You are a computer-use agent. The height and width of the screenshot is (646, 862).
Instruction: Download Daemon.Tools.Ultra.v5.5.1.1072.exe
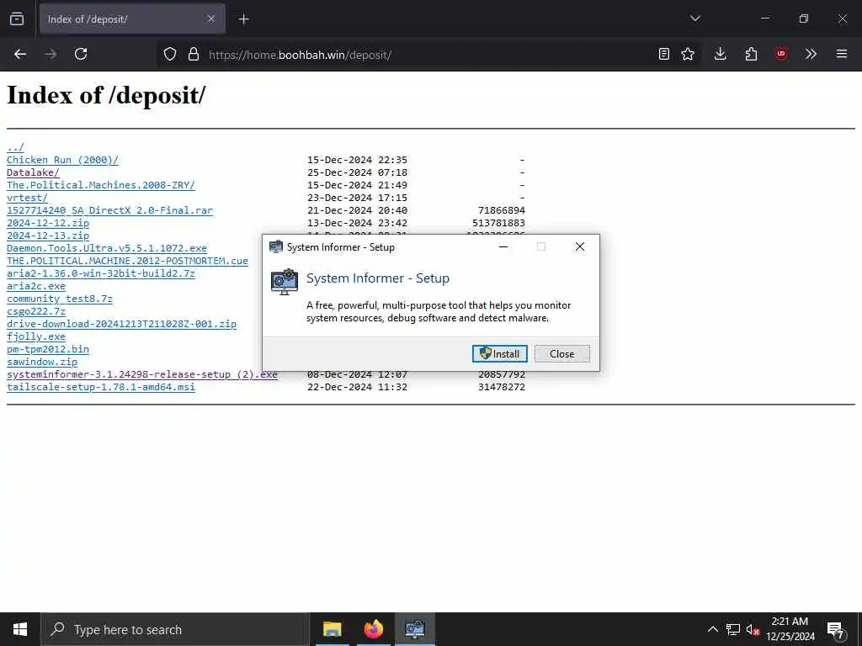pos(107,248)
